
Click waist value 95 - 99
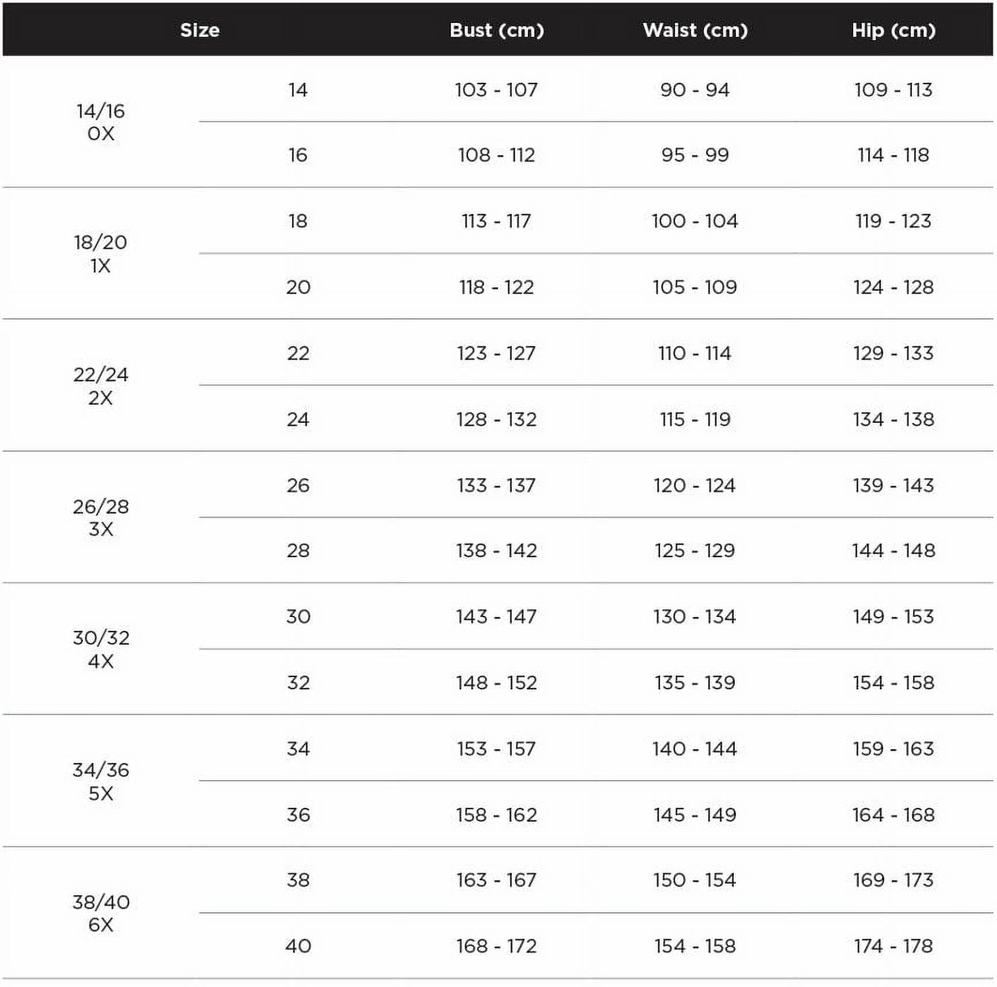point(695,155)
